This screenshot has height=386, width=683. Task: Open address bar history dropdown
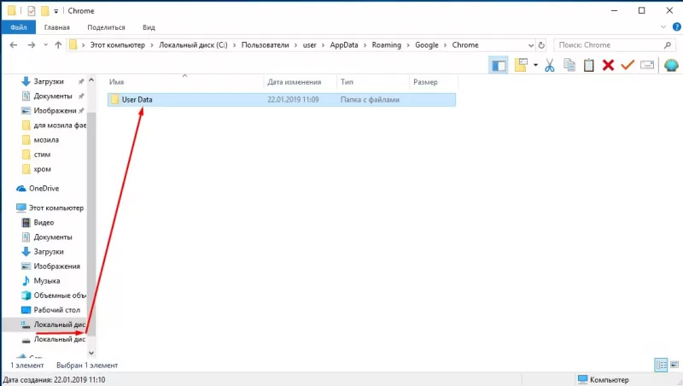point(531,45)
